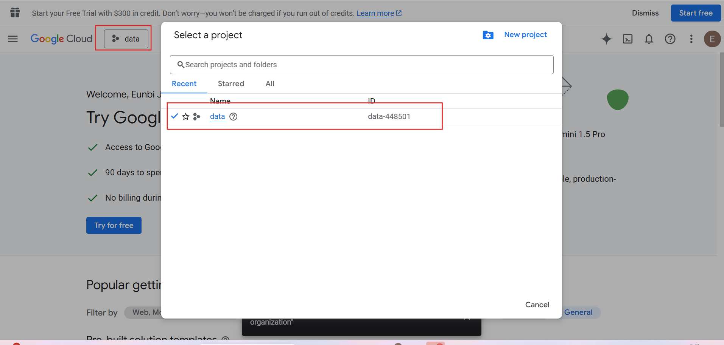Dismiss the free trial banner

[x=645, y=13]
